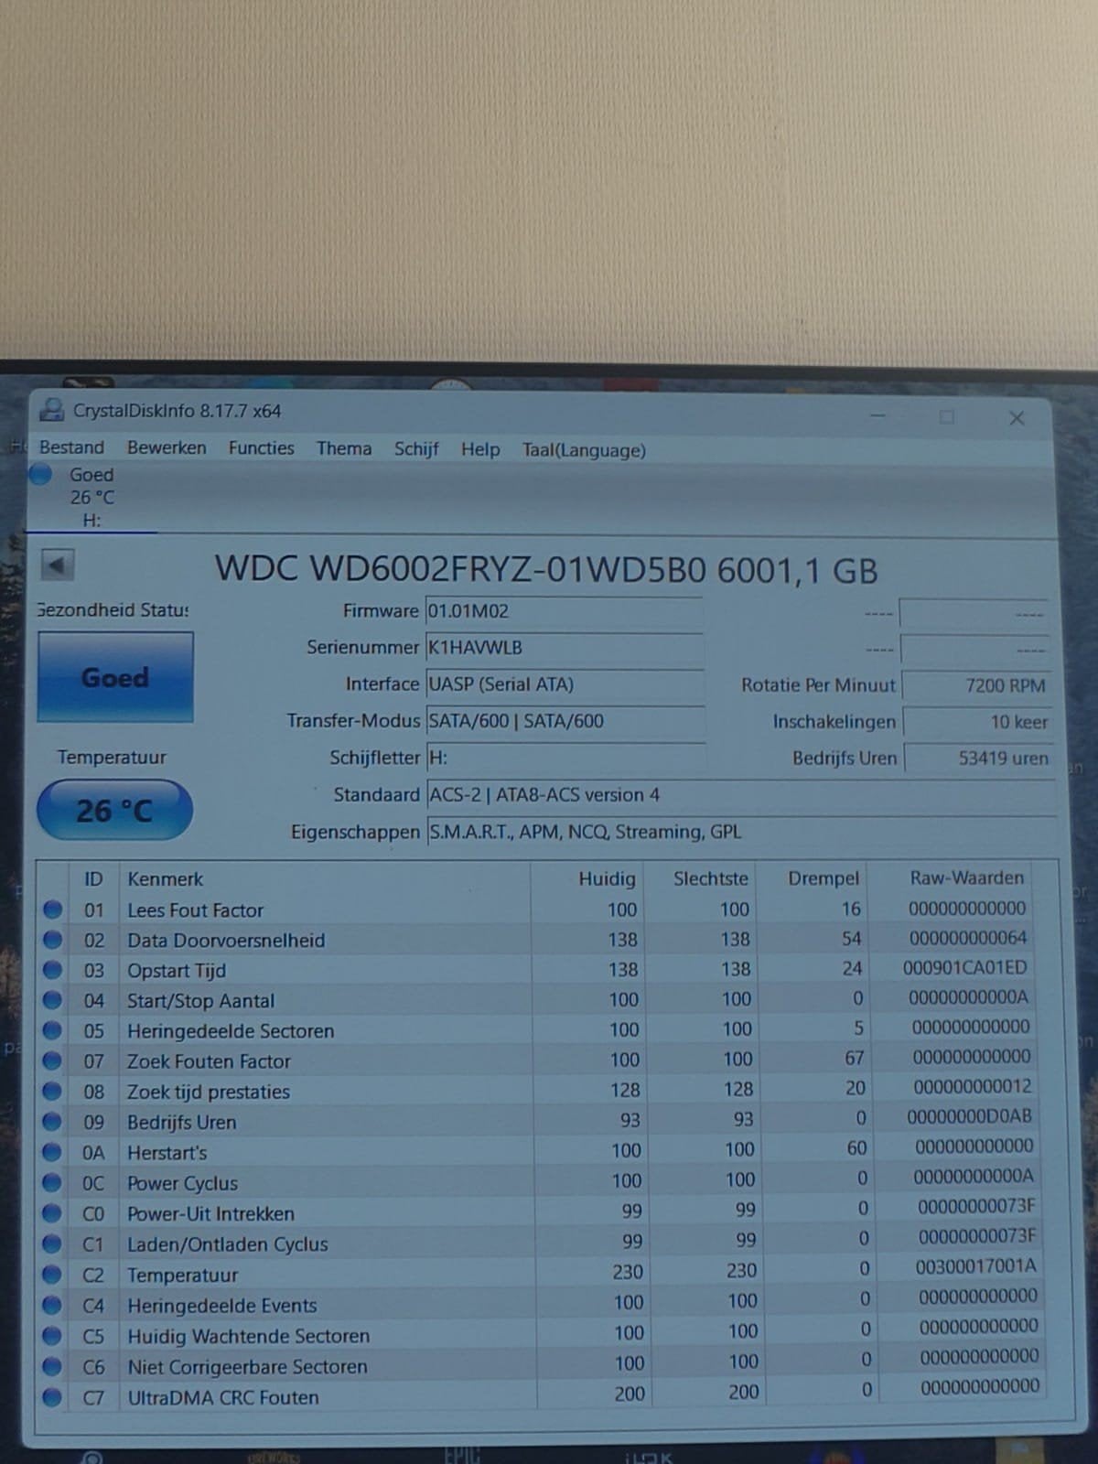1098x1464 pixels.
Task: Click the Inschakelingen value 10 keer
Action: [975, 722]
